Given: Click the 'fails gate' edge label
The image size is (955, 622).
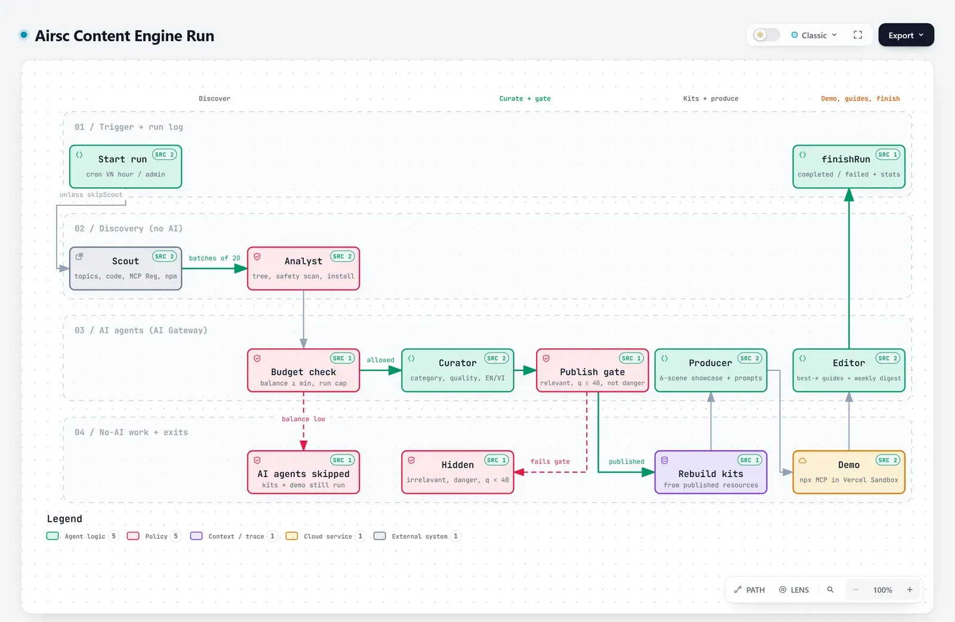Looking at the screenshot, I should [x=550, y=462].
